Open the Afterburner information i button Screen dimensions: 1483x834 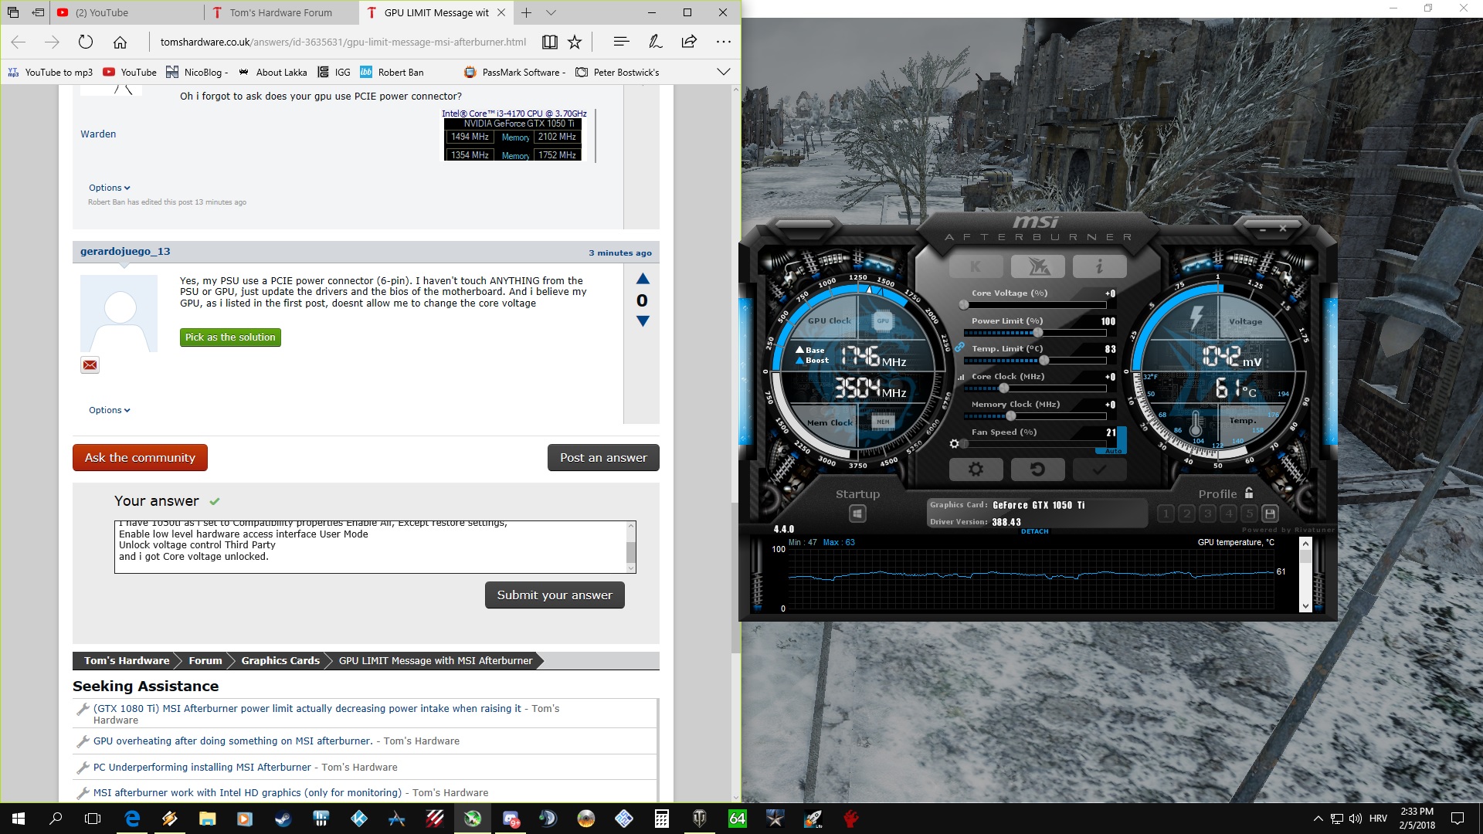pos(1099,267)
